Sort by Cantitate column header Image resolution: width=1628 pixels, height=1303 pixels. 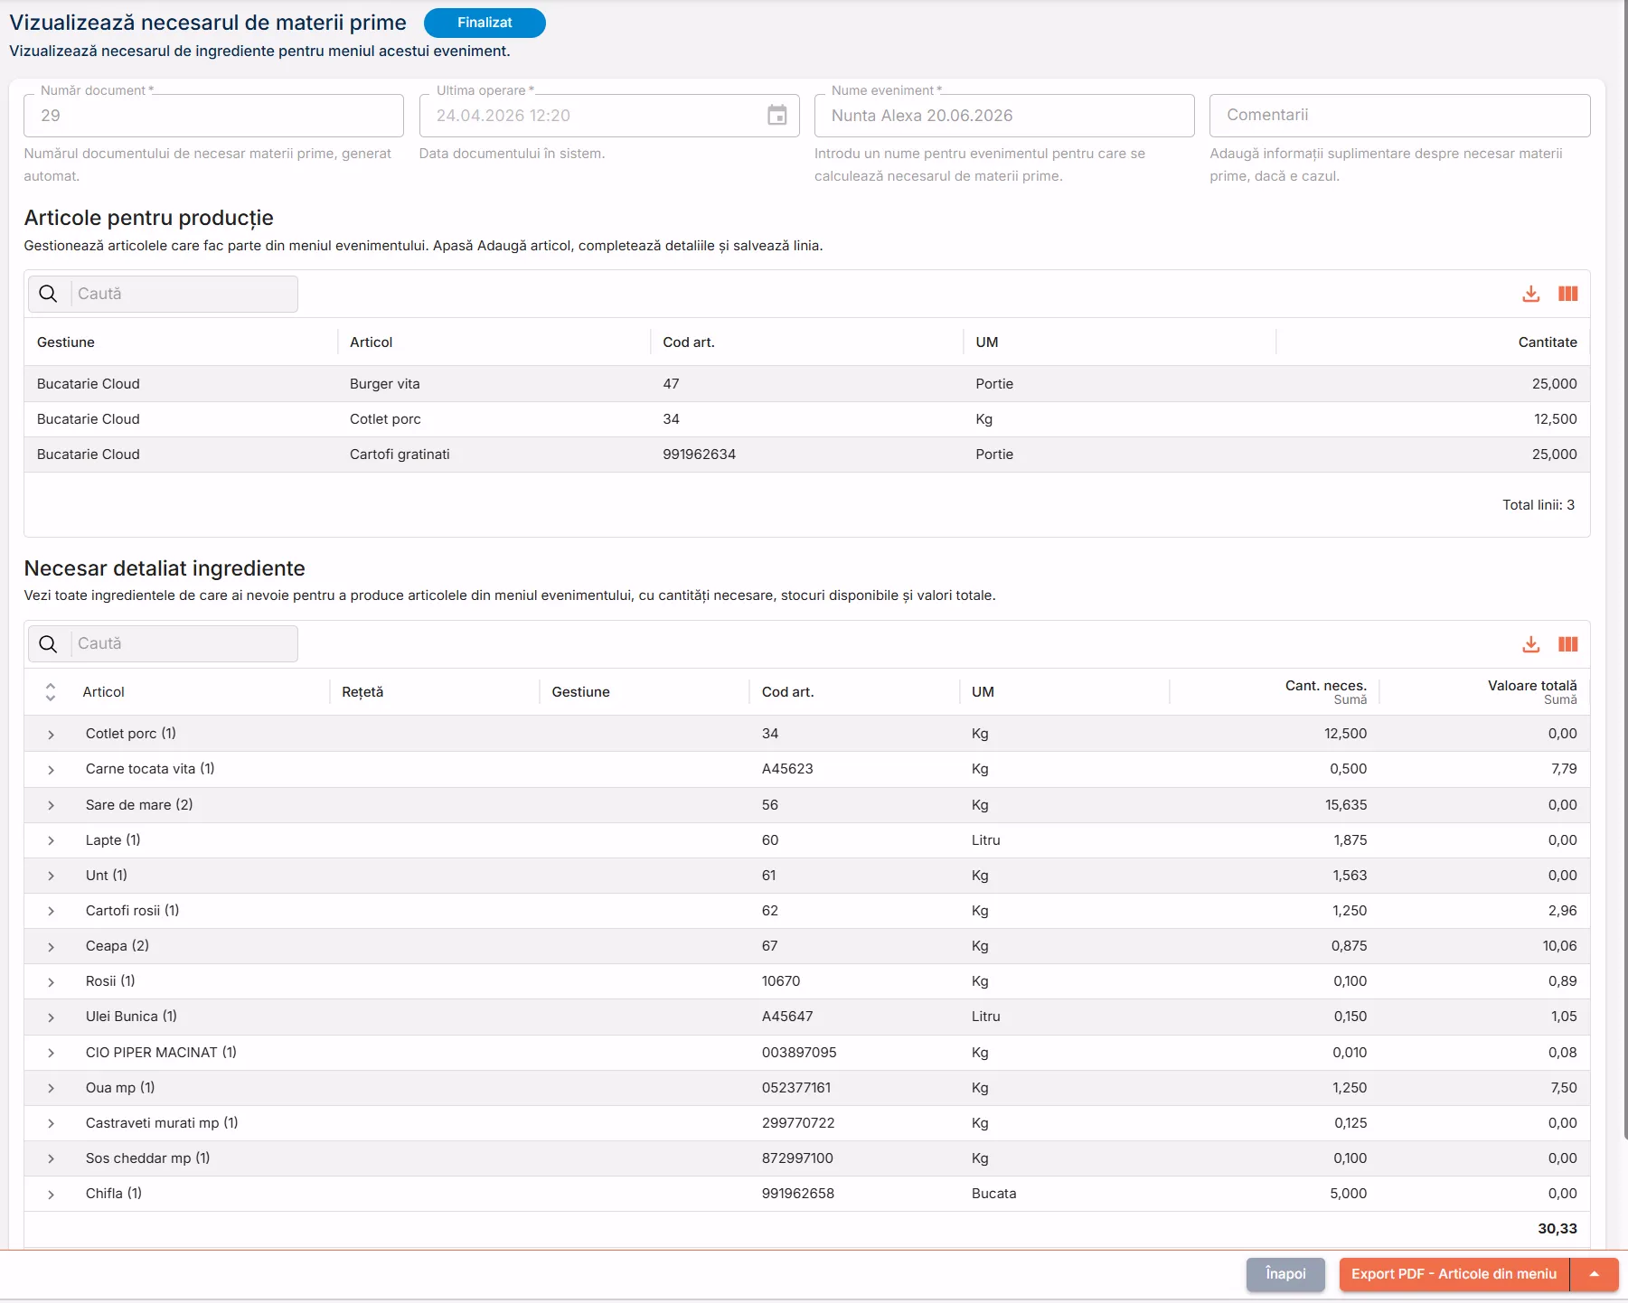(x=1547, y=342)
